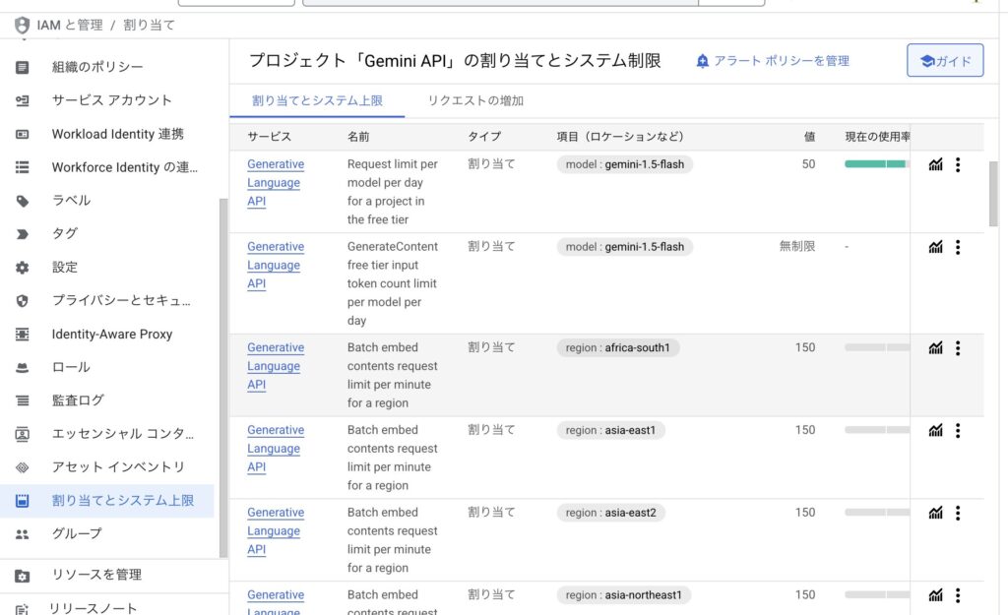Click the 組織のポリシー document icon
This screenshot has width=1008, height=615.
22,68
